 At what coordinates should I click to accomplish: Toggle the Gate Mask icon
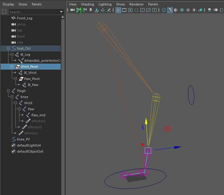point(136,10)
